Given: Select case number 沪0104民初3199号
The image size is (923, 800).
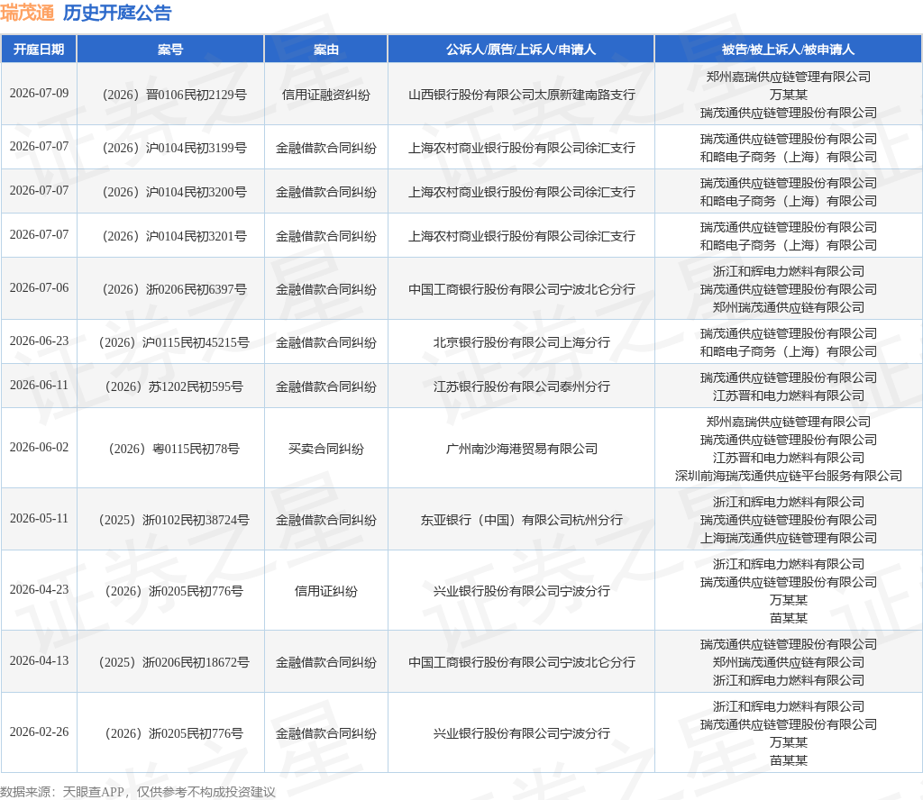Looking at the screenshot, I should point(174,148).
